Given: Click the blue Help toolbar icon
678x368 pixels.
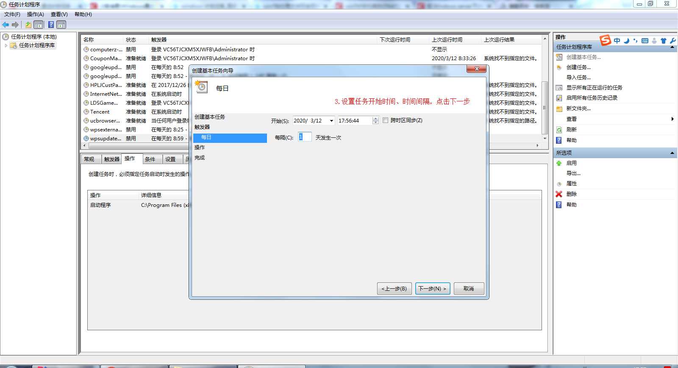Looking at the screenshot, I should 51,25.
